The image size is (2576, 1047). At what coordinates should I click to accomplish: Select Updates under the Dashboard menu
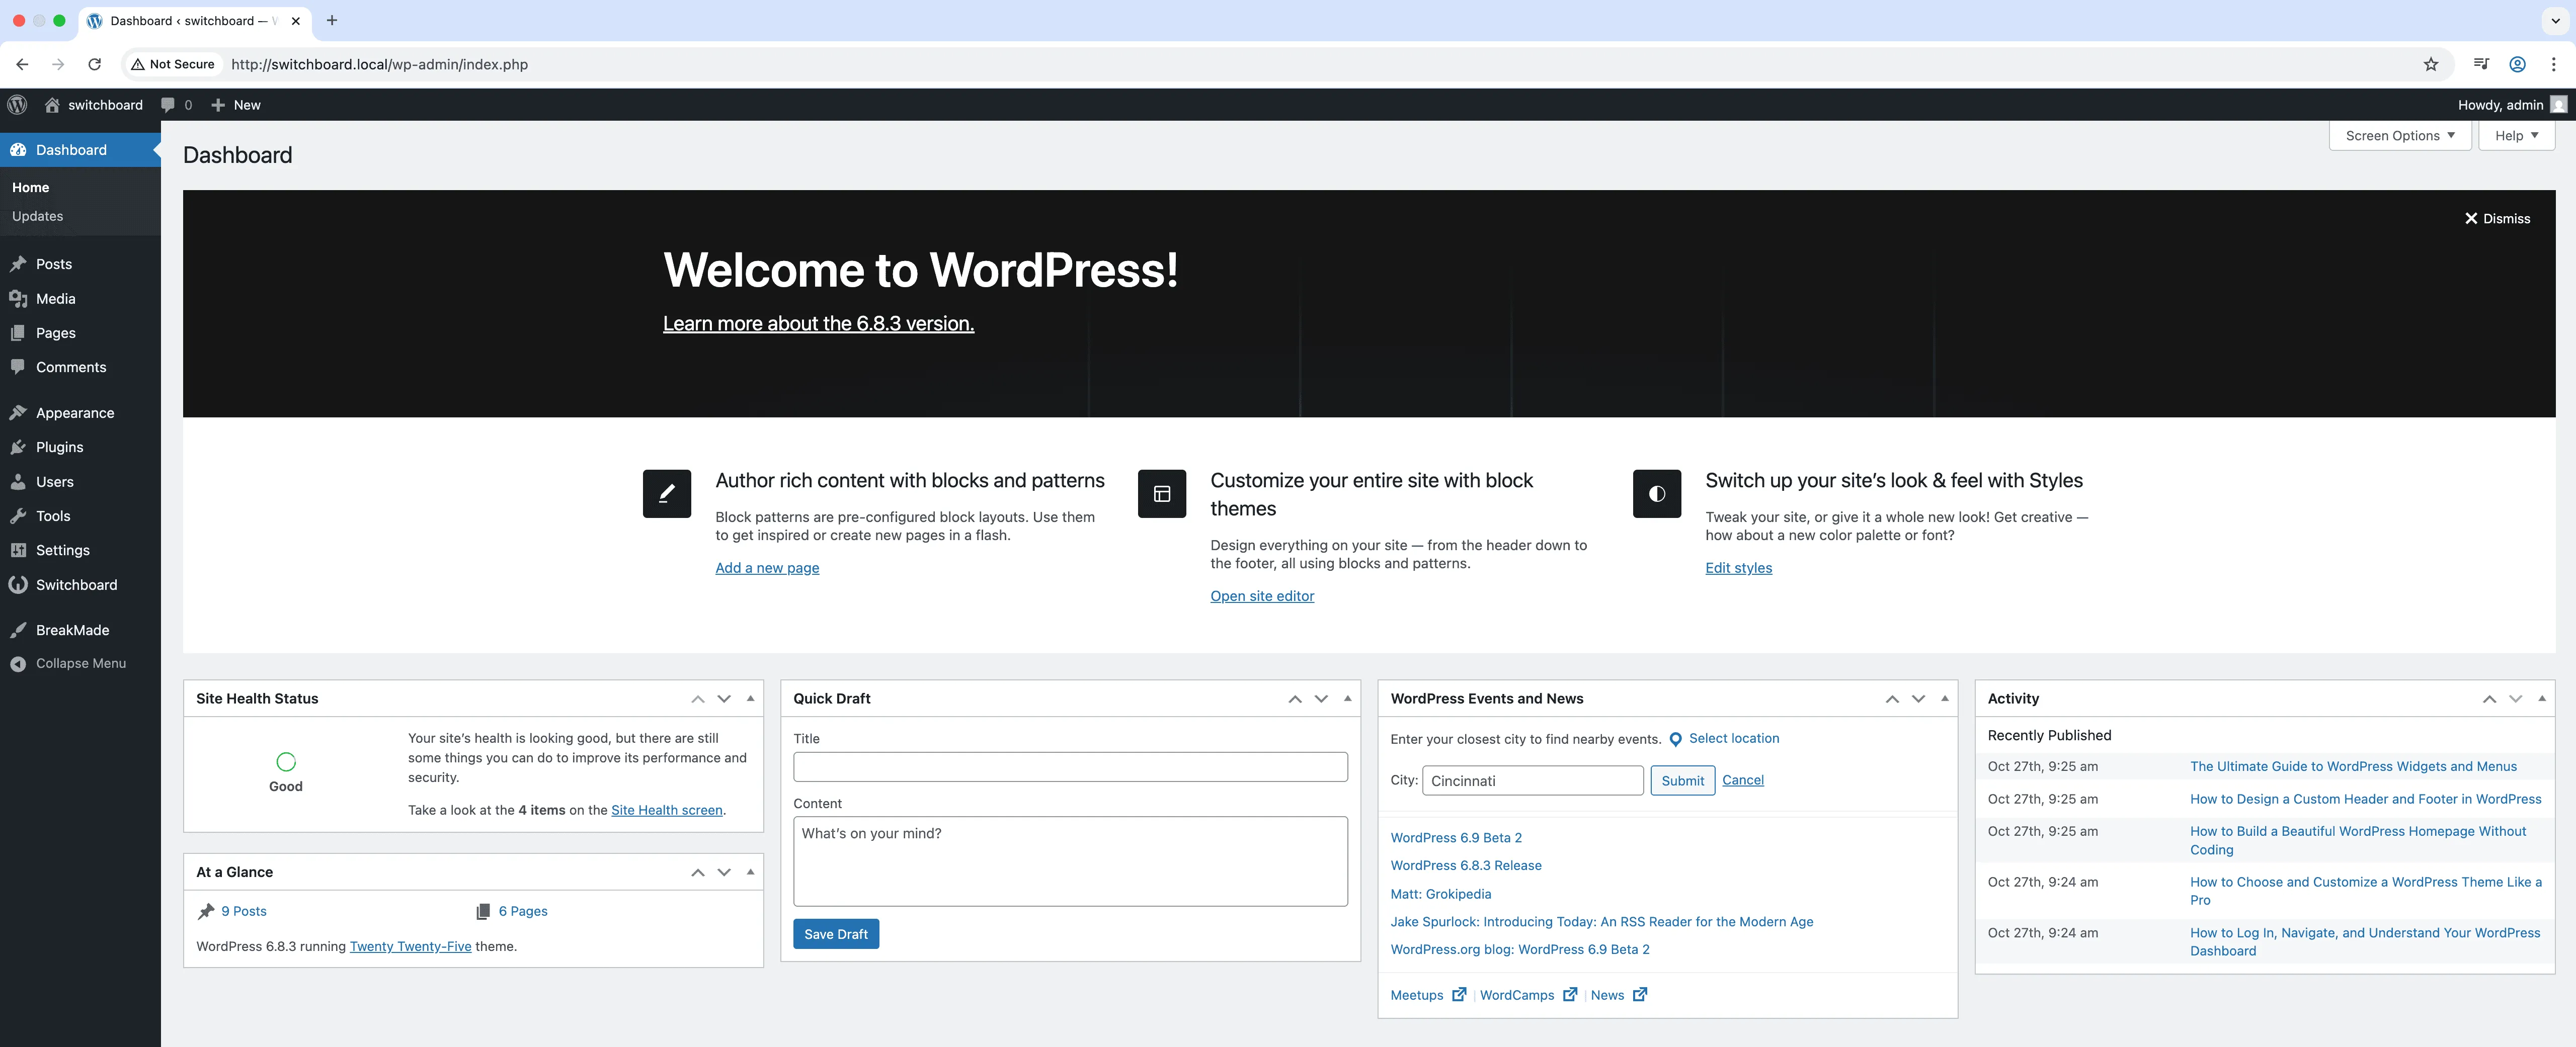(x=38, y=216)
